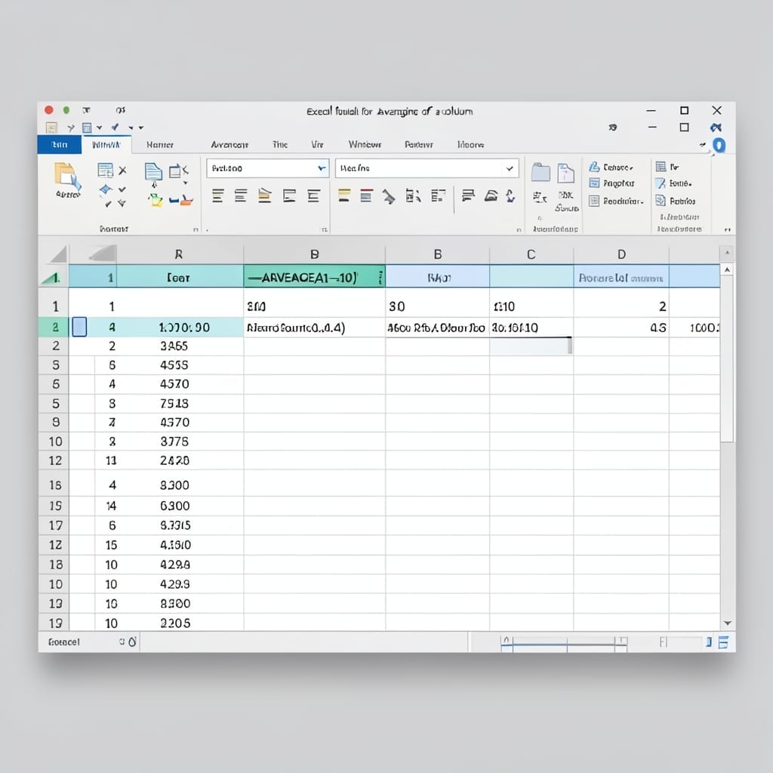Click the rightmost view icon in the status bar
The width and height of the screenshot is (773, 773).
coord(723,642)
